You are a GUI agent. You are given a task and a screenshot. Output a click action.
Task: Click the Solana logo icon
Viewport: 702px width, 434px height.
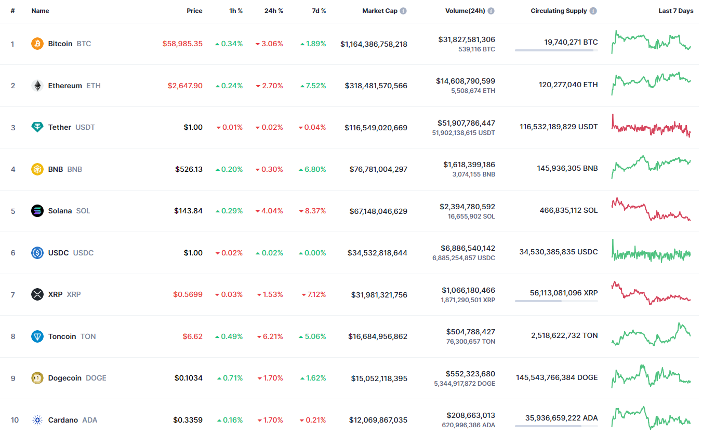click(37, 211)
